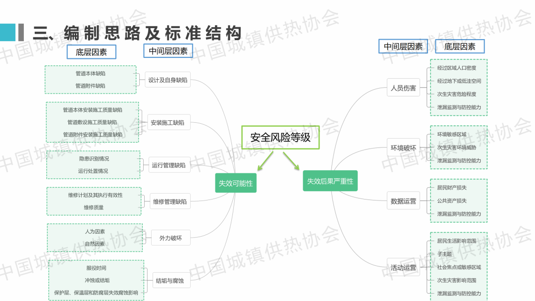This screenshot has height=301, width=535.
Task: Select the green 失效可能性 node
Action: pyautogui.click(x=236, y=183)
